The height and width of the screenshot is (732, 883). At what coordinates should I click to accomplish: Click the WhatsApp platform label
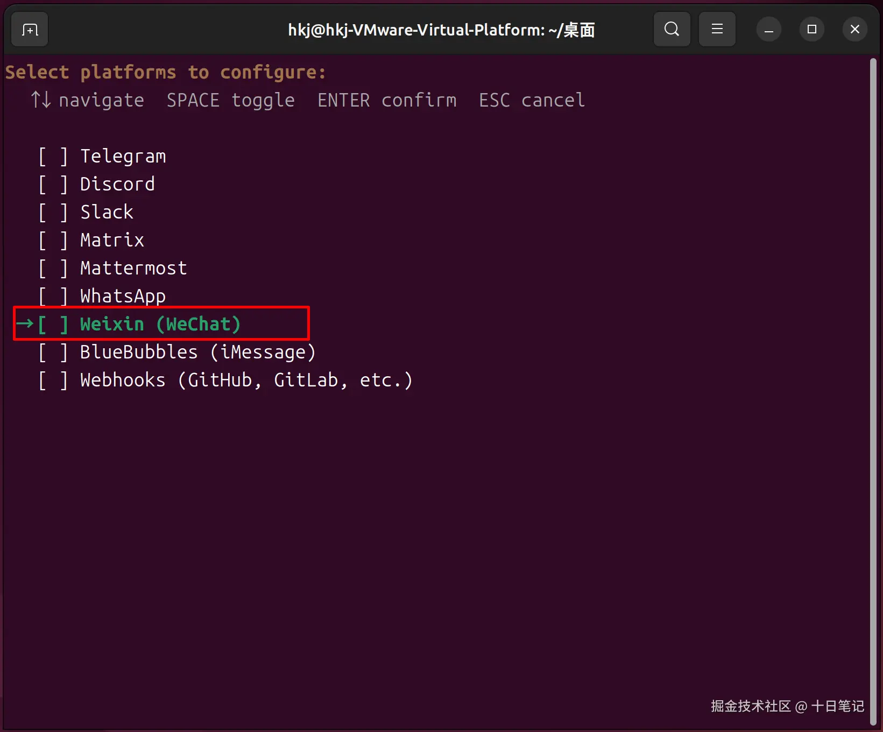pos(123,297)
